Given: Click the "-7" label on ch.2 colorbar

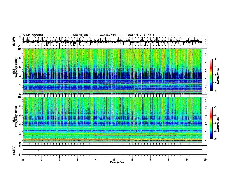Looking at the screenshot, I should 215,139.
